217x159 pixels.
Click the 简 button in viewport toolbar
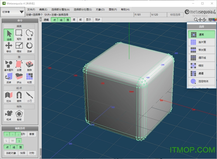74,20
